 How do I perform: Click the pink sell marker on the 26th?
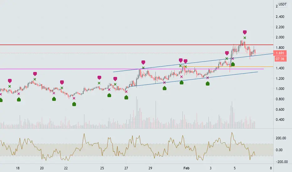point(115,79)
